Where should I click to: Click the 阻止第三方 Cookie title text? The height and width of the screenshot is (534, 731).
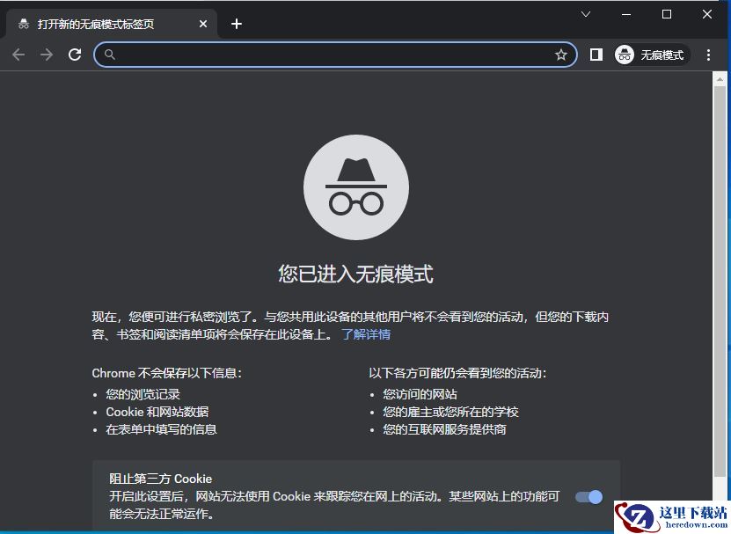click(x=160, y=479)
